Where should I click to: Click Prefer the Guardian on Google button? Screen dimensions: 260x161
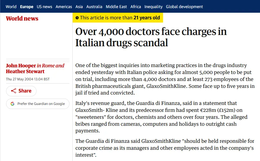[38, 104]
